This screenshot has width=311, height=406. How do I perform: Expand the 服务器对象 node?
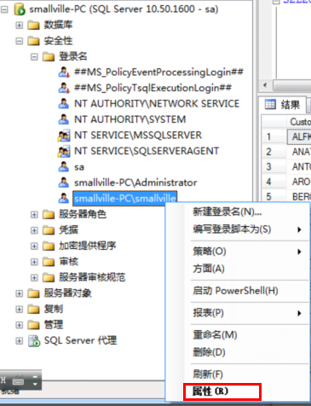(x=19, y=293)
